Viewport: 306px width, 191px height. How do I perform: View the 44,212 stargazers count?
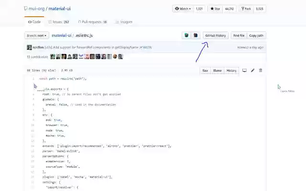click(x=229, y=9)
